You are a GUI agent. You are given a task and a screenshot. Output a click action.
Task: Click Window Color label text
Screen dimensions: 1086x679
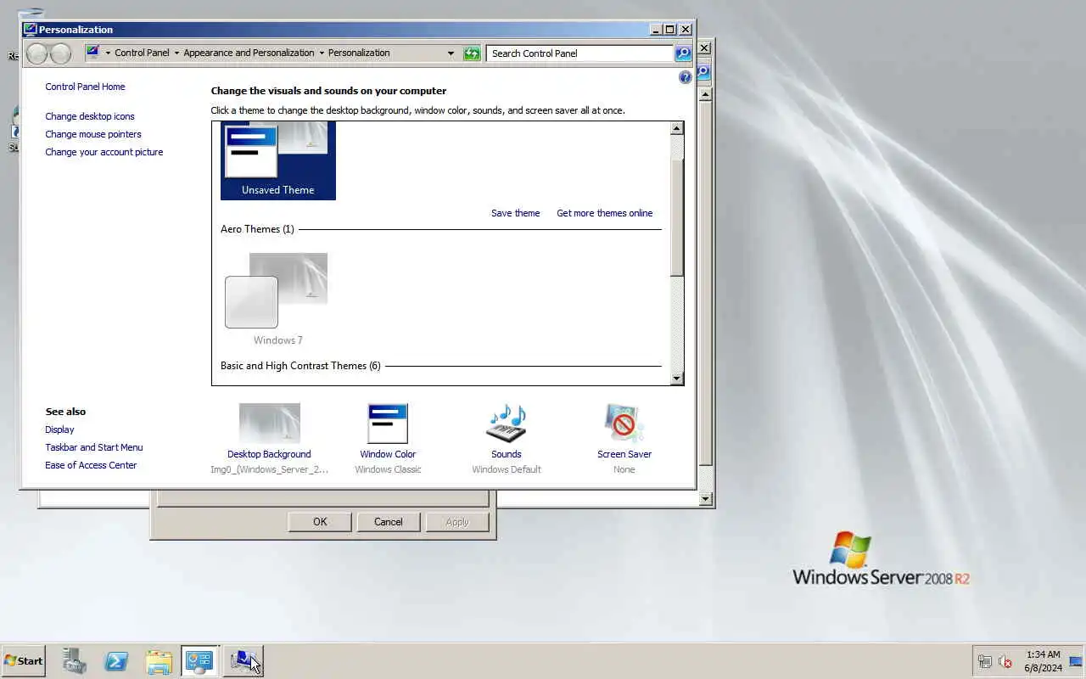click(x=388, y=454)
